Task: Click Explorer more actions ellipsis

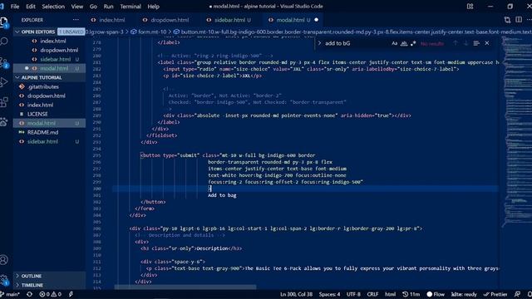Action: [x=76, y=20]
